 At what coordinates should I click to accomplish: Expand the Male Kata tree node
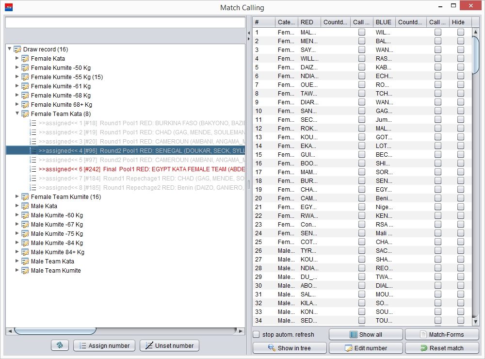pyautogui.click(x=17, y=206)
